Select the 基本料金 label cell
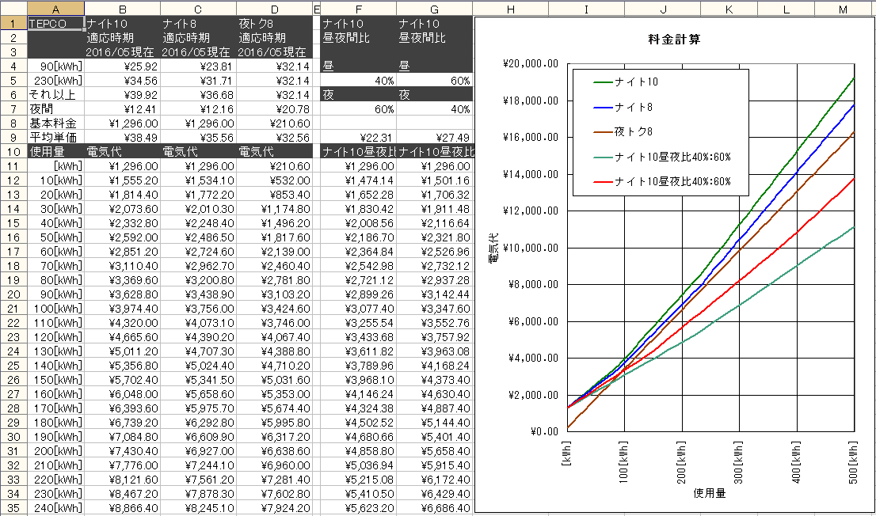The height and width of the screenshot is (516, 876). coord(56,123)
